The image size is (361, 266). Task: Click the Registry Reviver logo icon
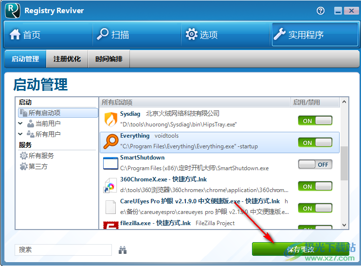pyautogui.click(x=13, y=11)
